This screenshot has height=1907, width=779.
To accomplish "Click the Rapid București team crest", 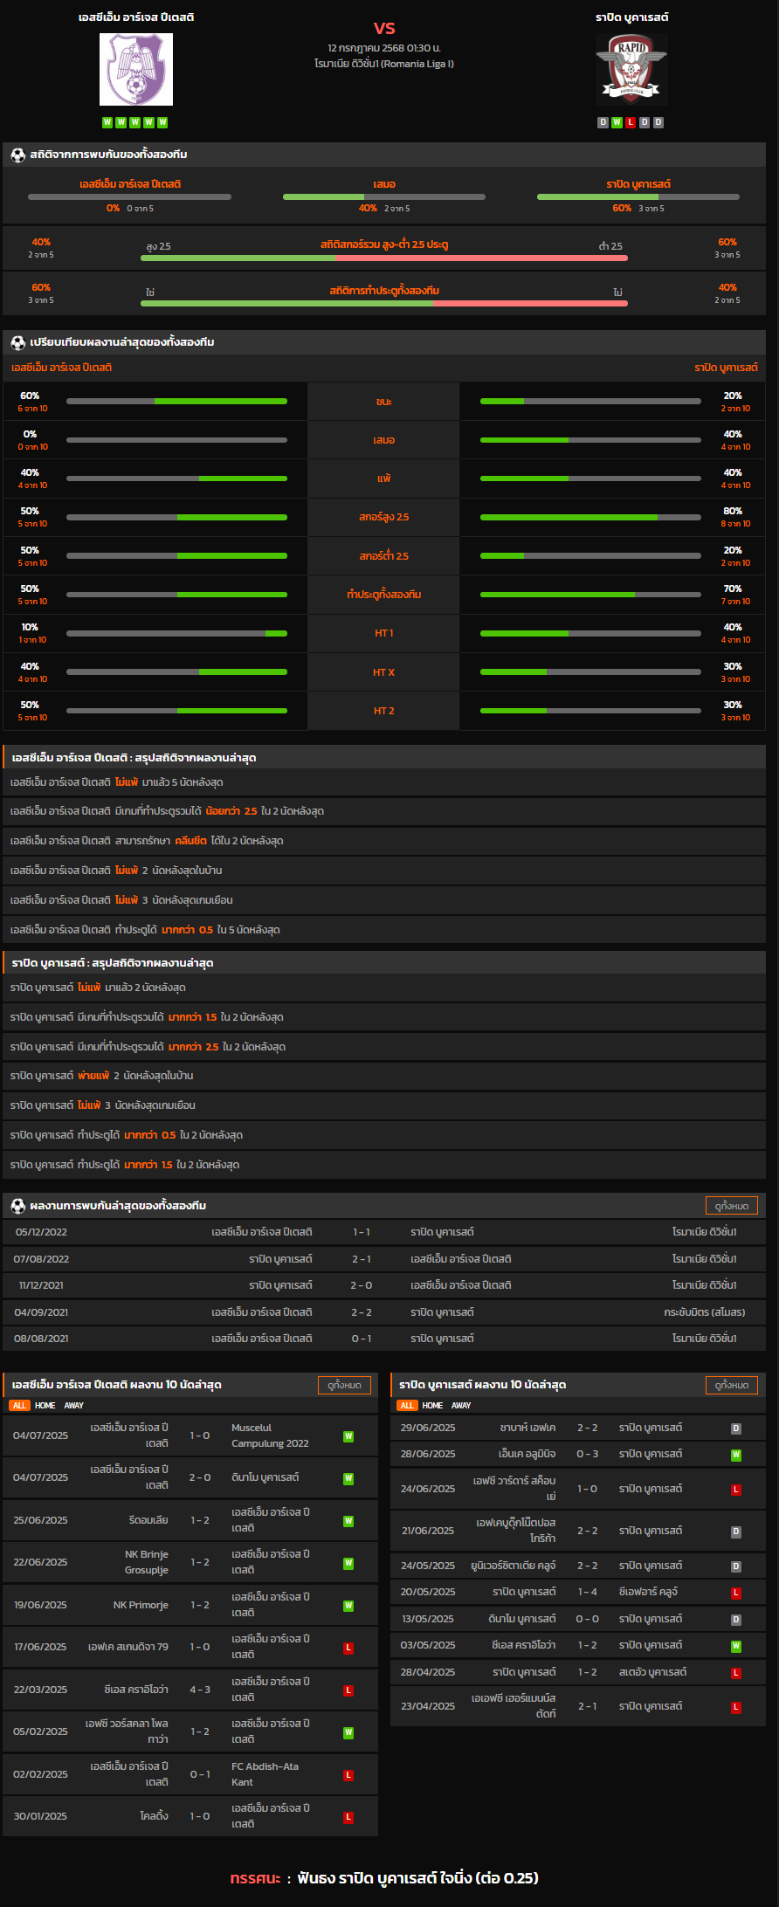I will coord(631,69).
